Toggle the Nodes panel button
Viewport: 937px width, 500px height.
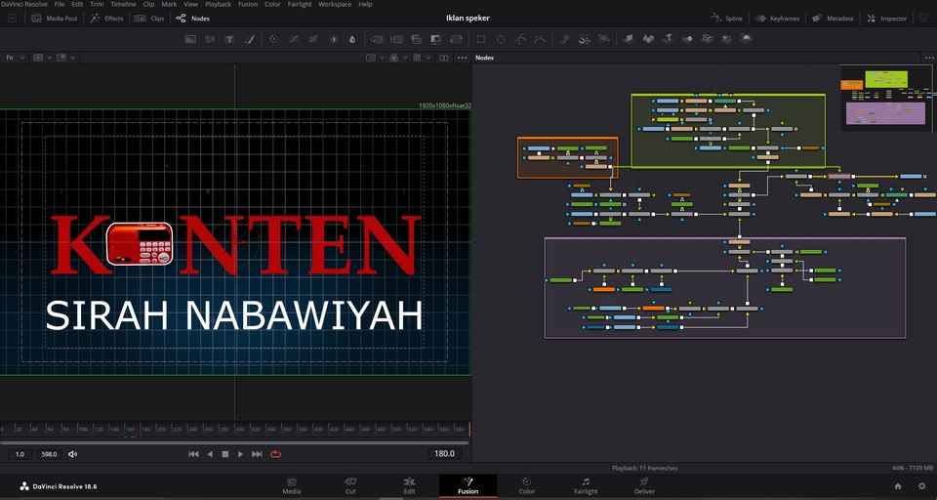[192, 18]
